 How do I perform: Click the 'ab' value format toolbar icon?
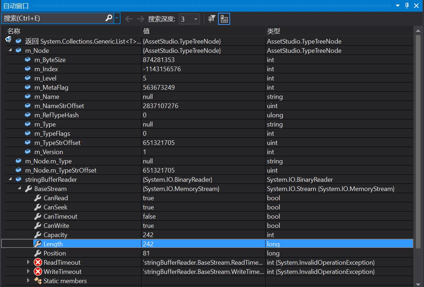(224, 19)
